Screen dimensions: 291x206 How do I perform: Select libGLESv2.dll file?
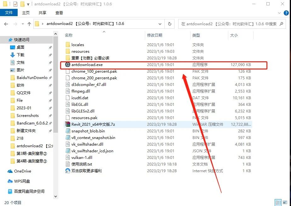83,111
